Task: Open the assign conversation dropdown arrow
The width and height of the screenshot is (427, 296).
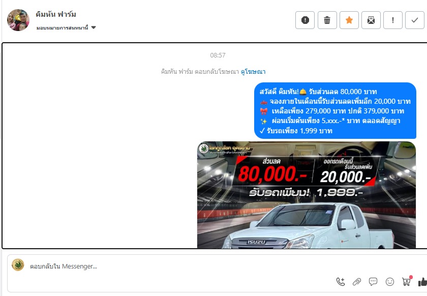Action: tap(94, 27)
